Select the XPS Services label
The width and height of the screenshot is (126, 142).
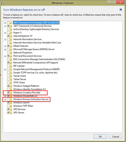(19, 109)
